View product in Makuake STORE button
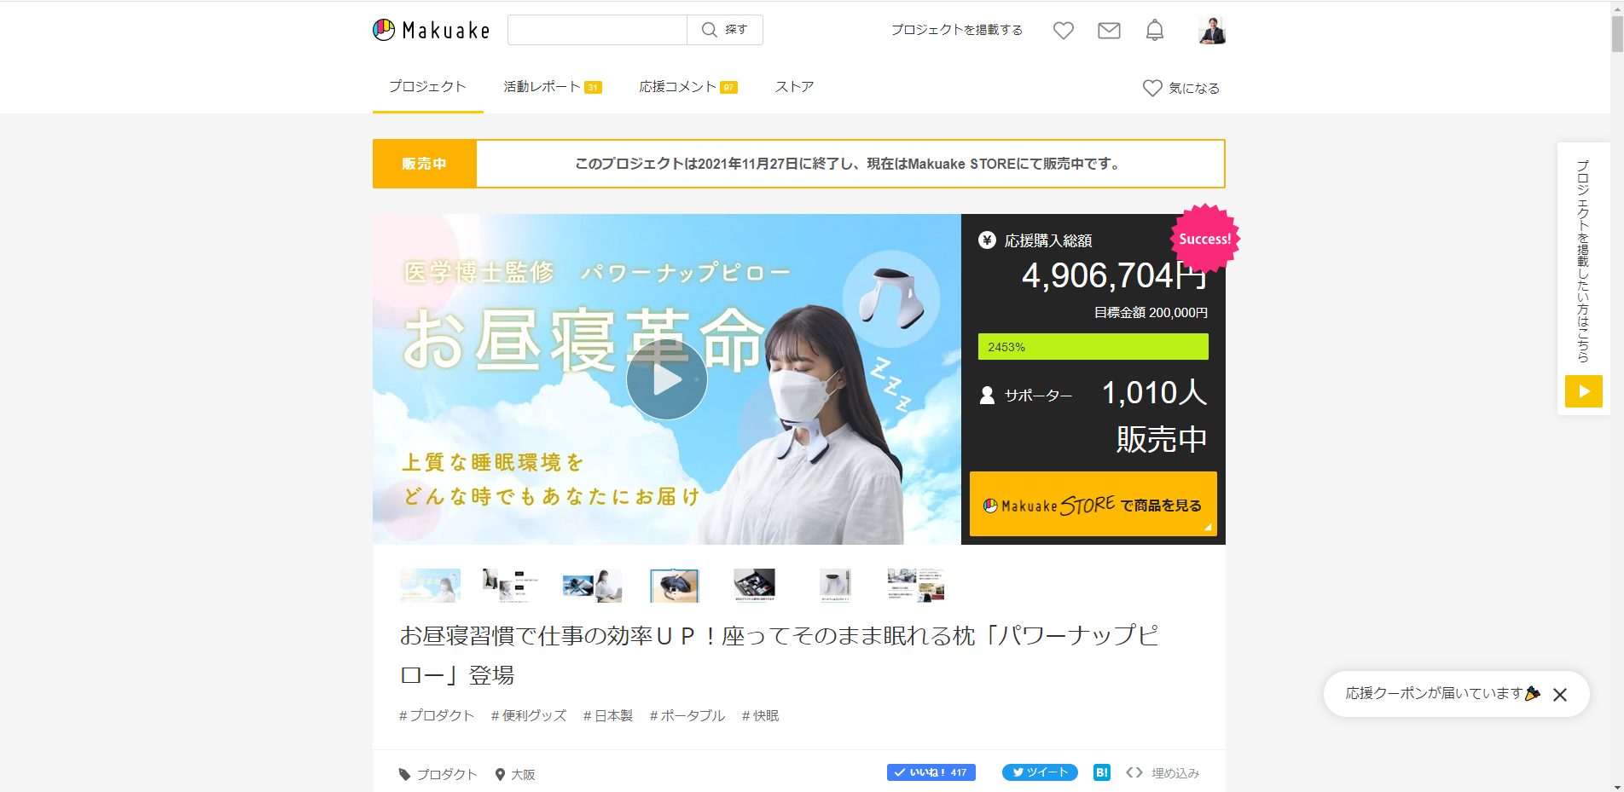Image resolution: width=1624 pixels, height=792 pixels. [x=1093, y=505]
